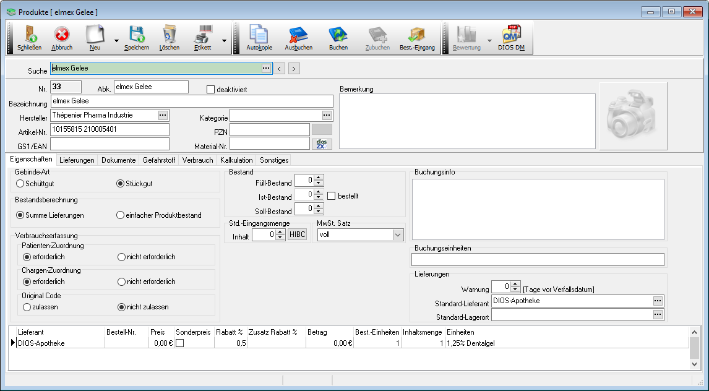
Task: Switch to Sonstiges tab
Action: click(274, 160)
